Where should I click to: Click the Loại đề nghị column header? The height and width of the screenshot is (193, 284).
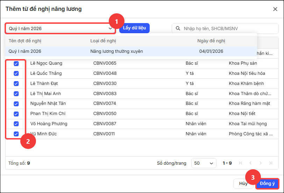103,41
